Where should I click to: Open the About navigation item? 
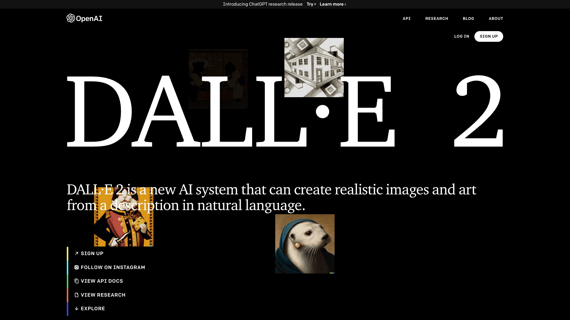click(496, 18)
